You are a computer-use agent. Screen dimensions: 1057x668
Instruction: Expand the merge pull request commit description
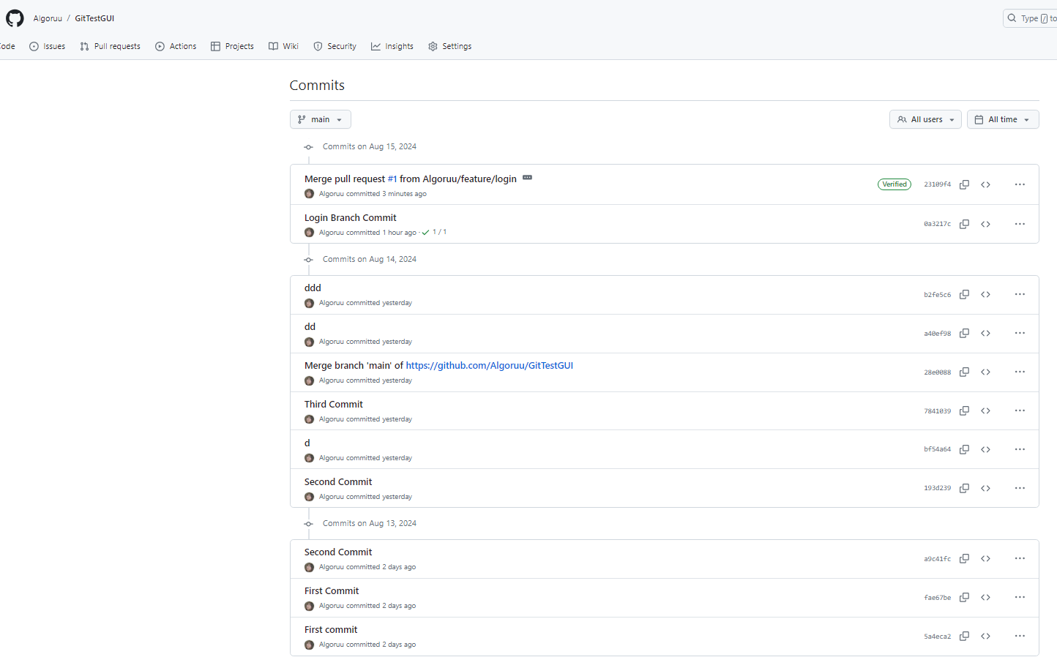click(527, 178)
